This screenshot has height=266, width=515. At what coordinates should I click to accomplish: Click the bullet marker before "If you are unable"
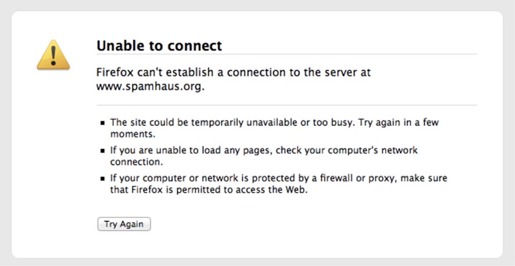(x=103, y=151)
